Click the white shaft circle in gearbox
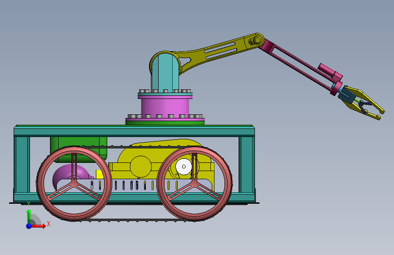Screen dimensions: 394x255 coord(184,167)
